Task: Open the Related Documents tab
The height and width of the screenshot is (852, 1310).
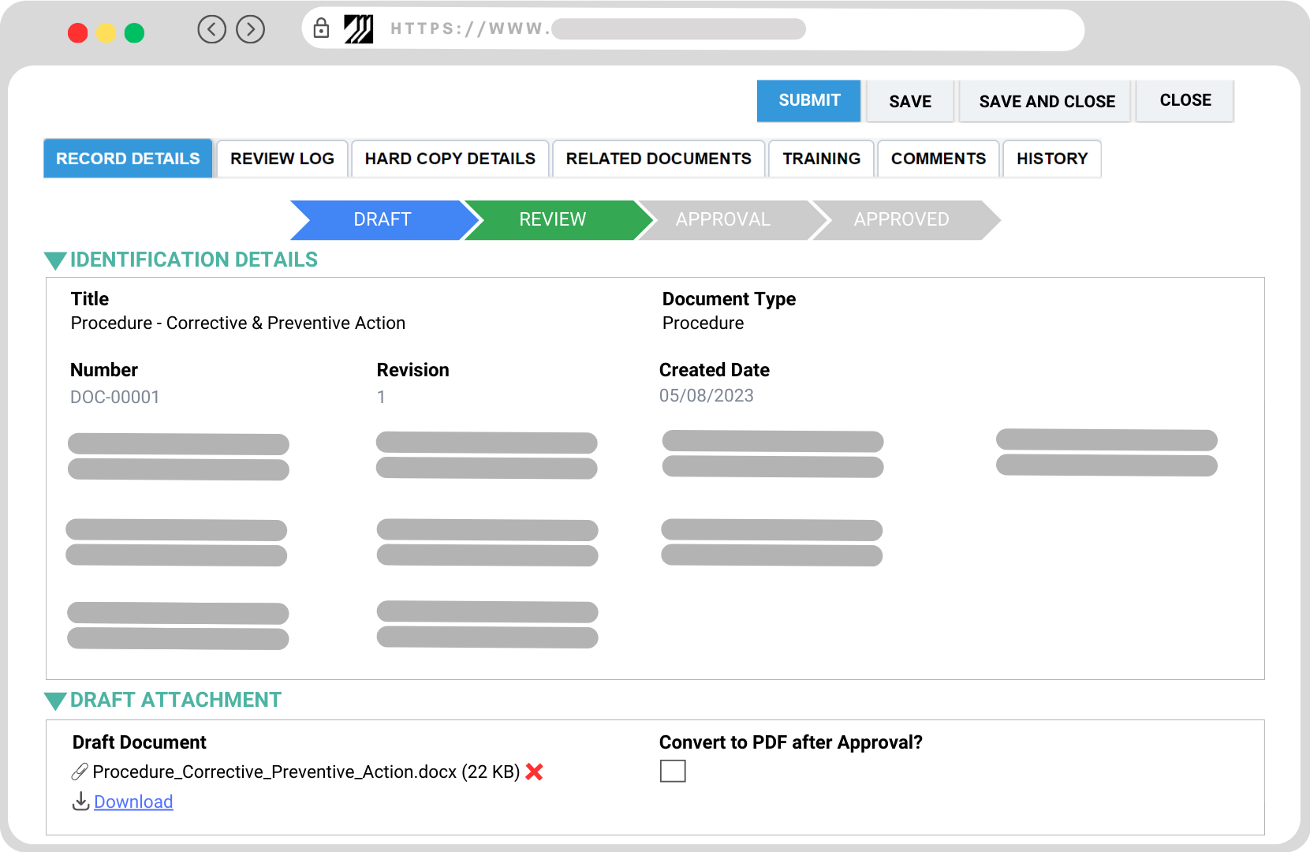Action: coord(659,159)
